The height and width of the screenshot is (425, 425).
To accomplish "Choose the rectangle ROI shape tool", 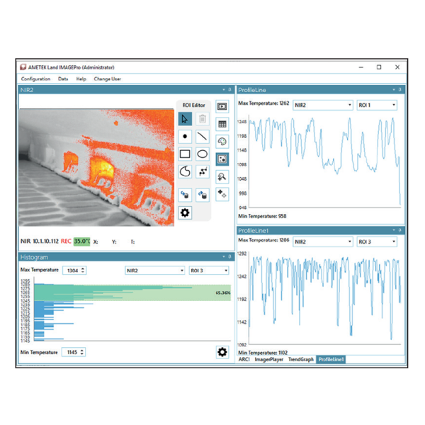I will pos(185,154).
